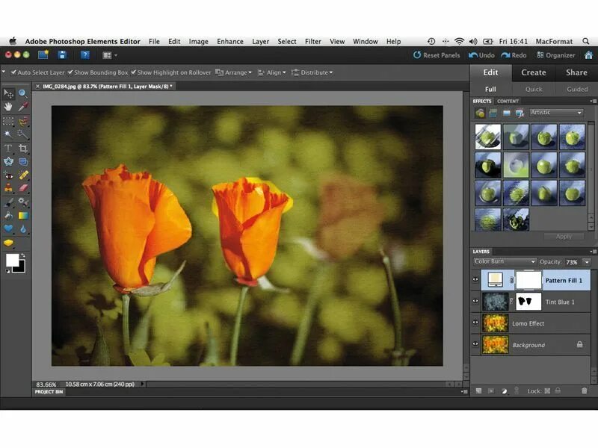
Task: Go to the Home screen icon
Action: [588, 55]
